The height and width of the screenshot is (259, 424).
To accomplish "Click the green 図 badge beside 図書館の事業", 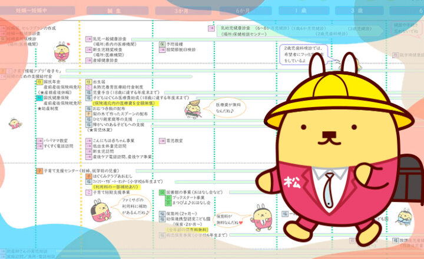I will [x=162, y=192].
